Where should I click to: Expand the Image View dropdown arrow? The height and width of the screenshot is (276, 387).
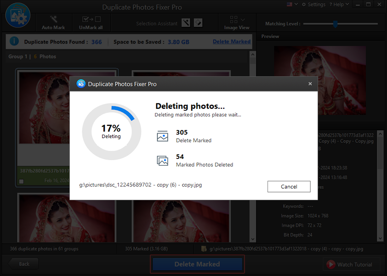pos(243,20)
